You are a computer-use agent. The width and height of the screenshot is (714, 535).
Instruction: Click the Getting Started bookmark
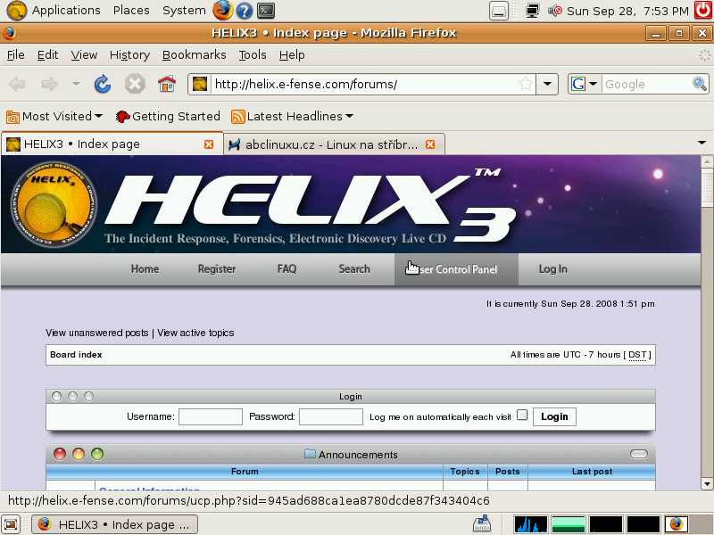168,117
